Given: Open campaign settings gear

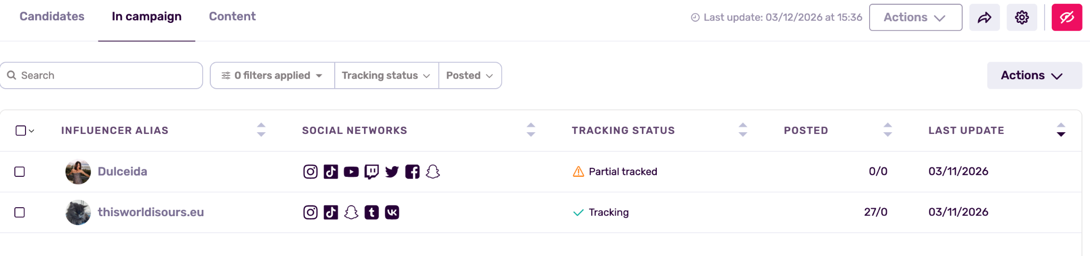Looking at the screenshot, I should pyautogui.click(x=1021, y=18).
